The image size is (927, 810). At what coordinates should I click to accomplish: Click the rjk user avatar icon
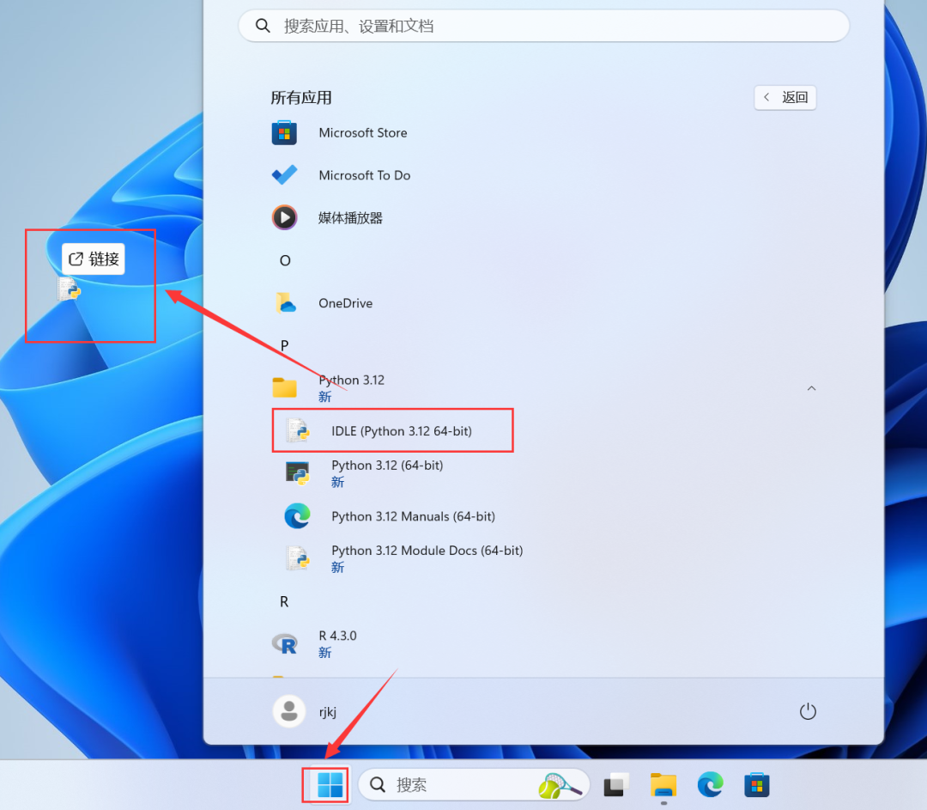tap(289, 711)
